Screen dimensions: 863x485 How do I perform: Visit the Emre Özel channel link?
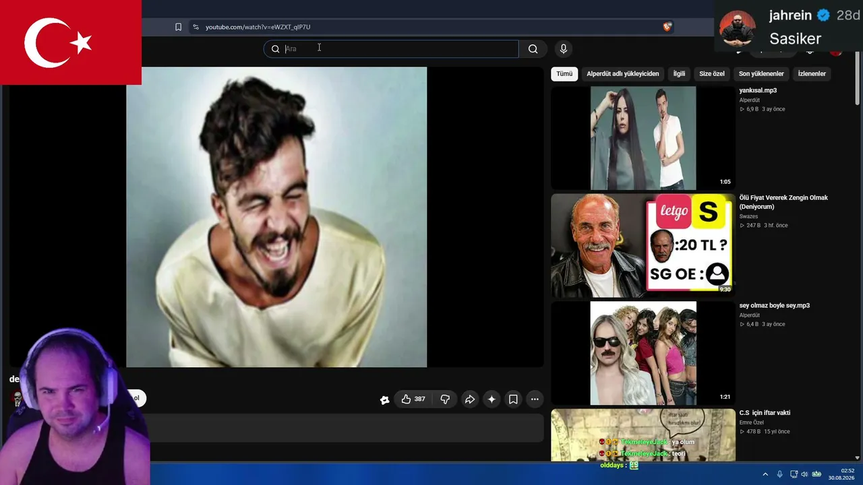pos(751,422)
